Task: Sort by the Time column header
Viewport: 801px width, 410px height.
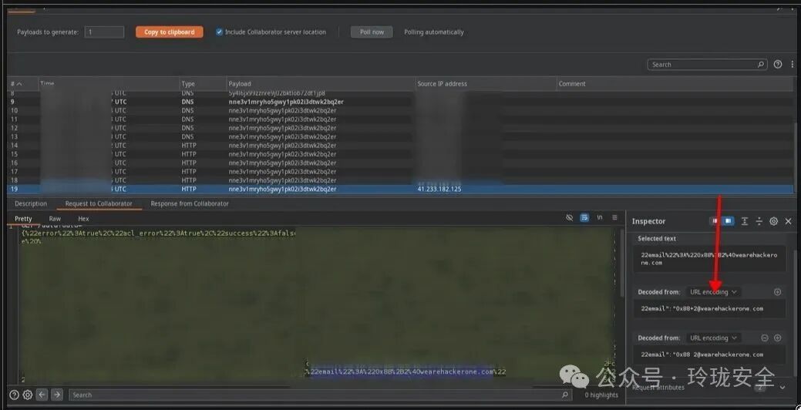Action: tap(109, 84)
